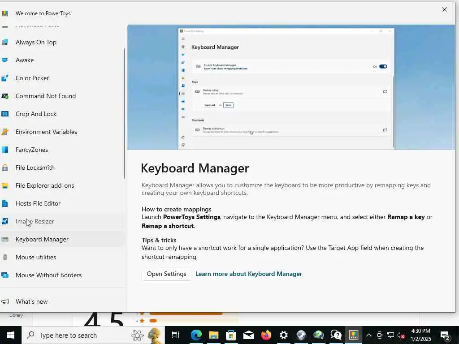Click the Keyboard Manager keyboard icon
Image resolution: width=459 pixels, height=344 pixels.
point(4,239)
